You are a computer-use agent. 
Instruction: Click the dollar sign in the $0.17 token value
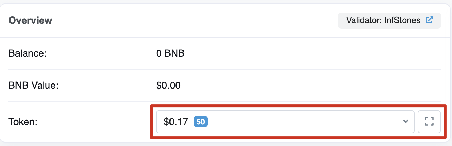coord(166,122)
